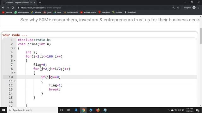Click the 'int i;' declaration line

point(31,52)
